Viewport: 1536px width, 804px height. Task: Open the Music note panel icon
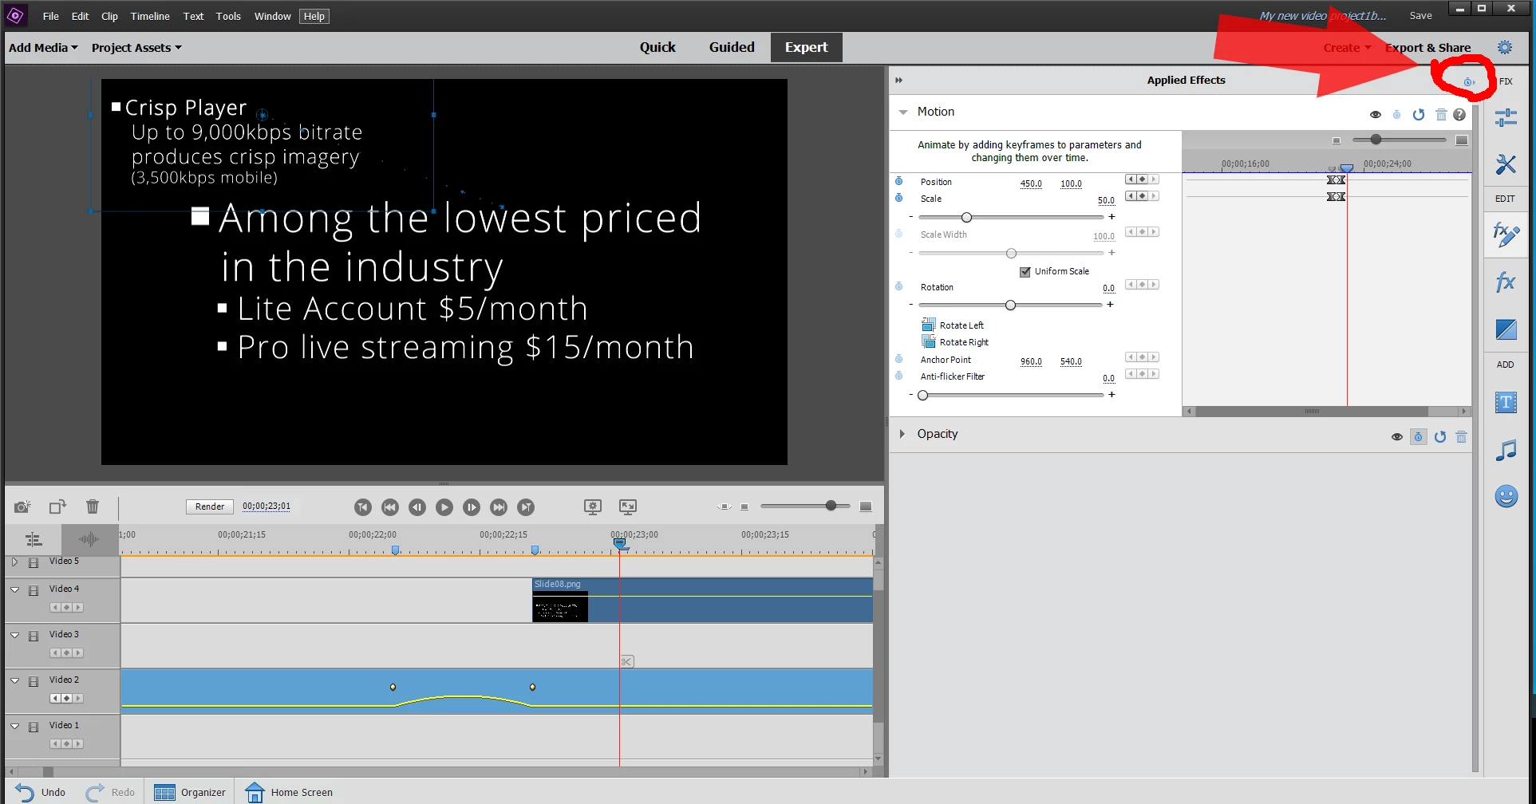(x=1506, y=450)
